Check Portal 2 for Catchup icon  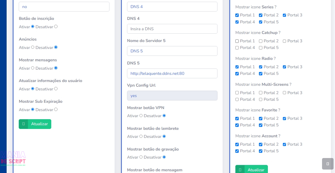[261, 41]
